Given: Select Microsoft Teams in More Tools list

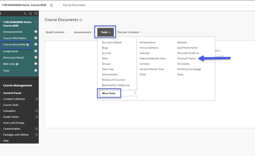Looking at the screenshot, I should pyautogui.click(x=186, y=58).
